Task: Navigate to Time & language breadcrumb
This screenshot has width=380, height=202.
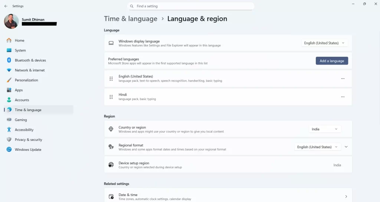Action: coord(131,19)
